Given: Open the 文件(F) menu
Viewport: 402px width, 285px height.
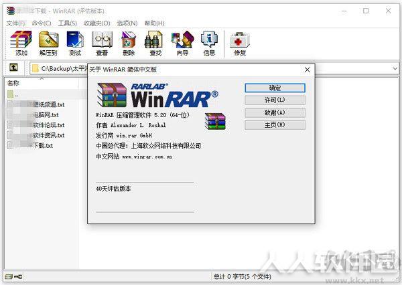Looking at the screenshot, I should 15,23.
